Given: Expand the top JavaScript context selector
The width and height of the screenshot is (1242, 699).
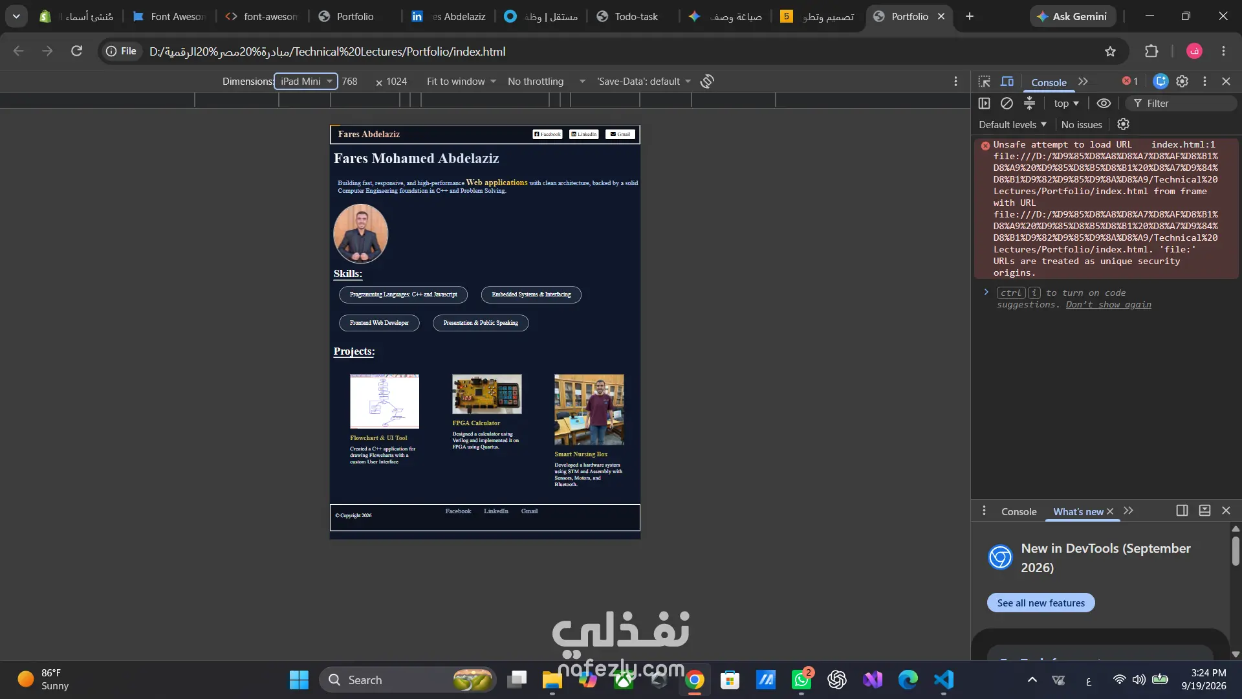Looking at the screenshot, I should 1066,104.
